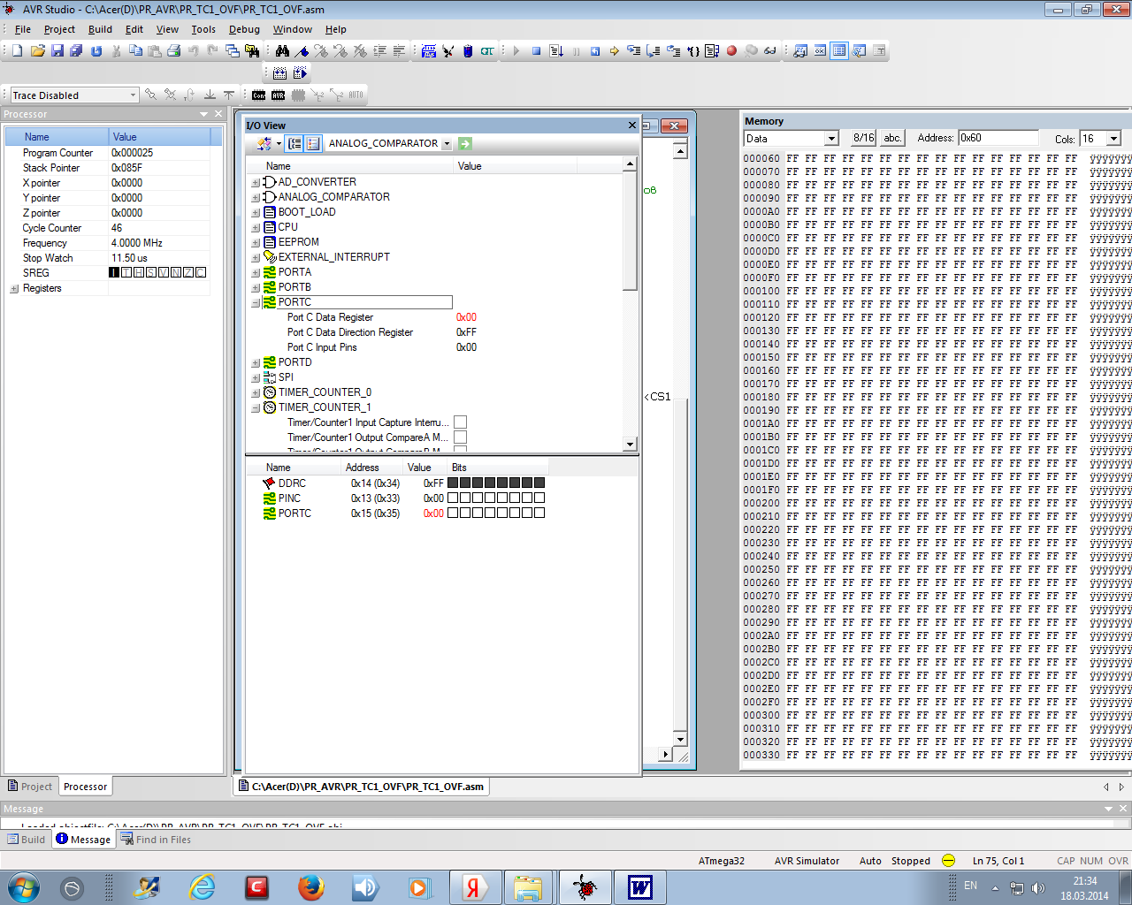Click the Print icon in the toolbar
The height and width of the screenshot is (905, 1132).
click(173, 51)
